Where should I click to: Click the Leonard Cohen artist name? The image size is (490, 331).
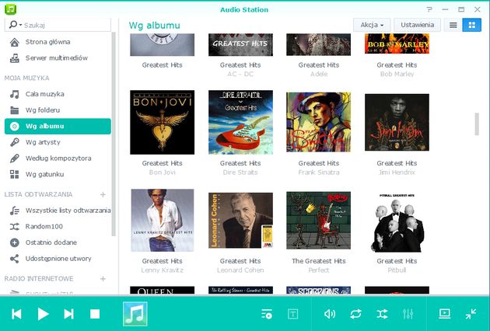[240, 270]
